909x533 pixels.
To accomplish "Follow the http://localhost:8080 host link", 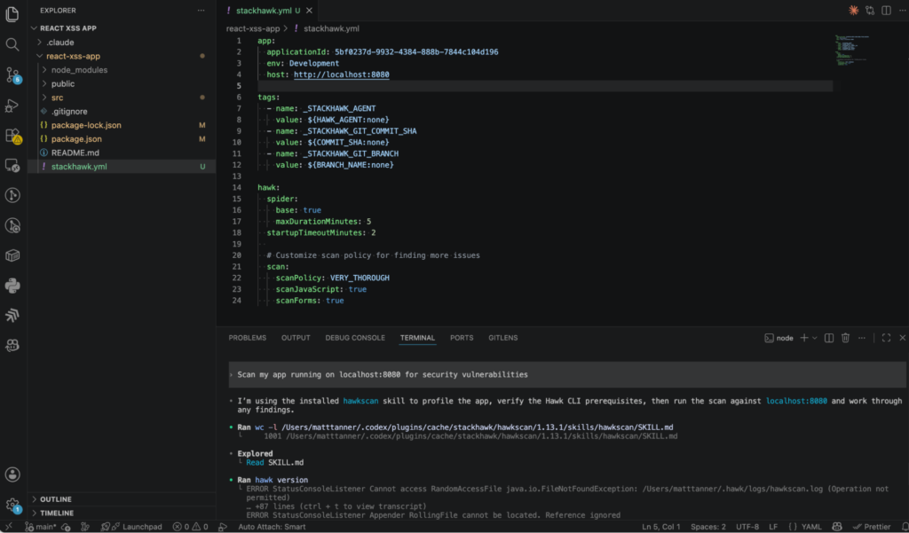I will click(342, 74).
